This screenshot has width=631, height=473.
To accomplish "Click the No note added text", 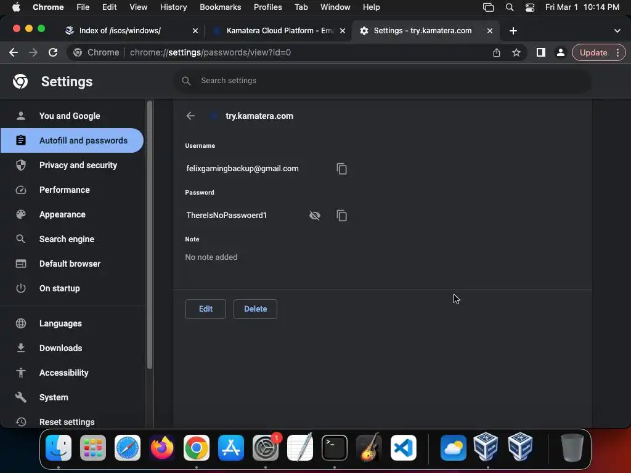I will point(211,257).
